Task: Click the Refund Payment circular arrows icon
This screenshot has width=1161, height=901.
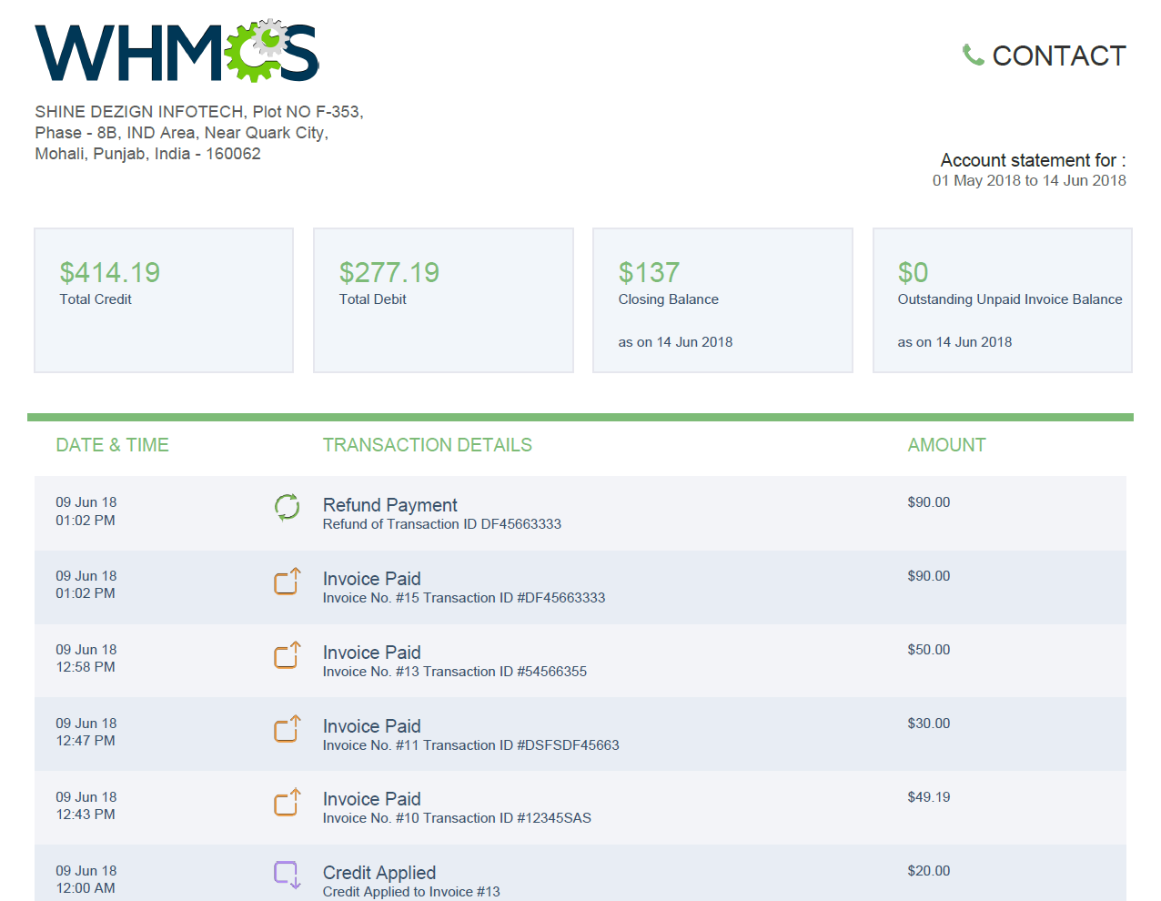Action: point(287,507)
